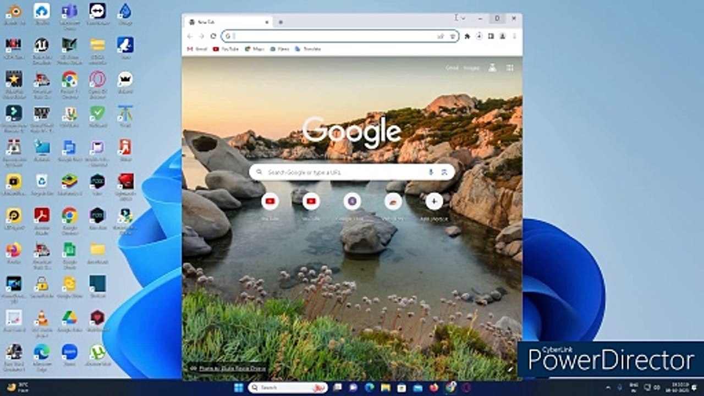Show hidden icons in the system tray
The height and width of the screenshot is (396, 704).
coord(609,388)
